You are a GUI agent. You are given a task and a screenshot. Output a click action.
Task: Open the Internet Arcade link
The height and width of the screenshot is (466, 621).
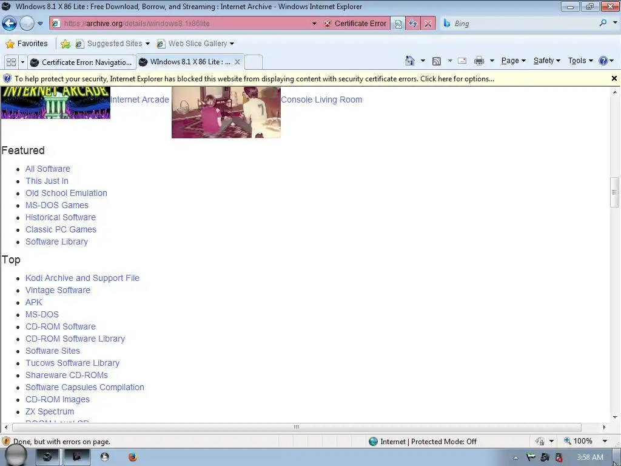139,100
